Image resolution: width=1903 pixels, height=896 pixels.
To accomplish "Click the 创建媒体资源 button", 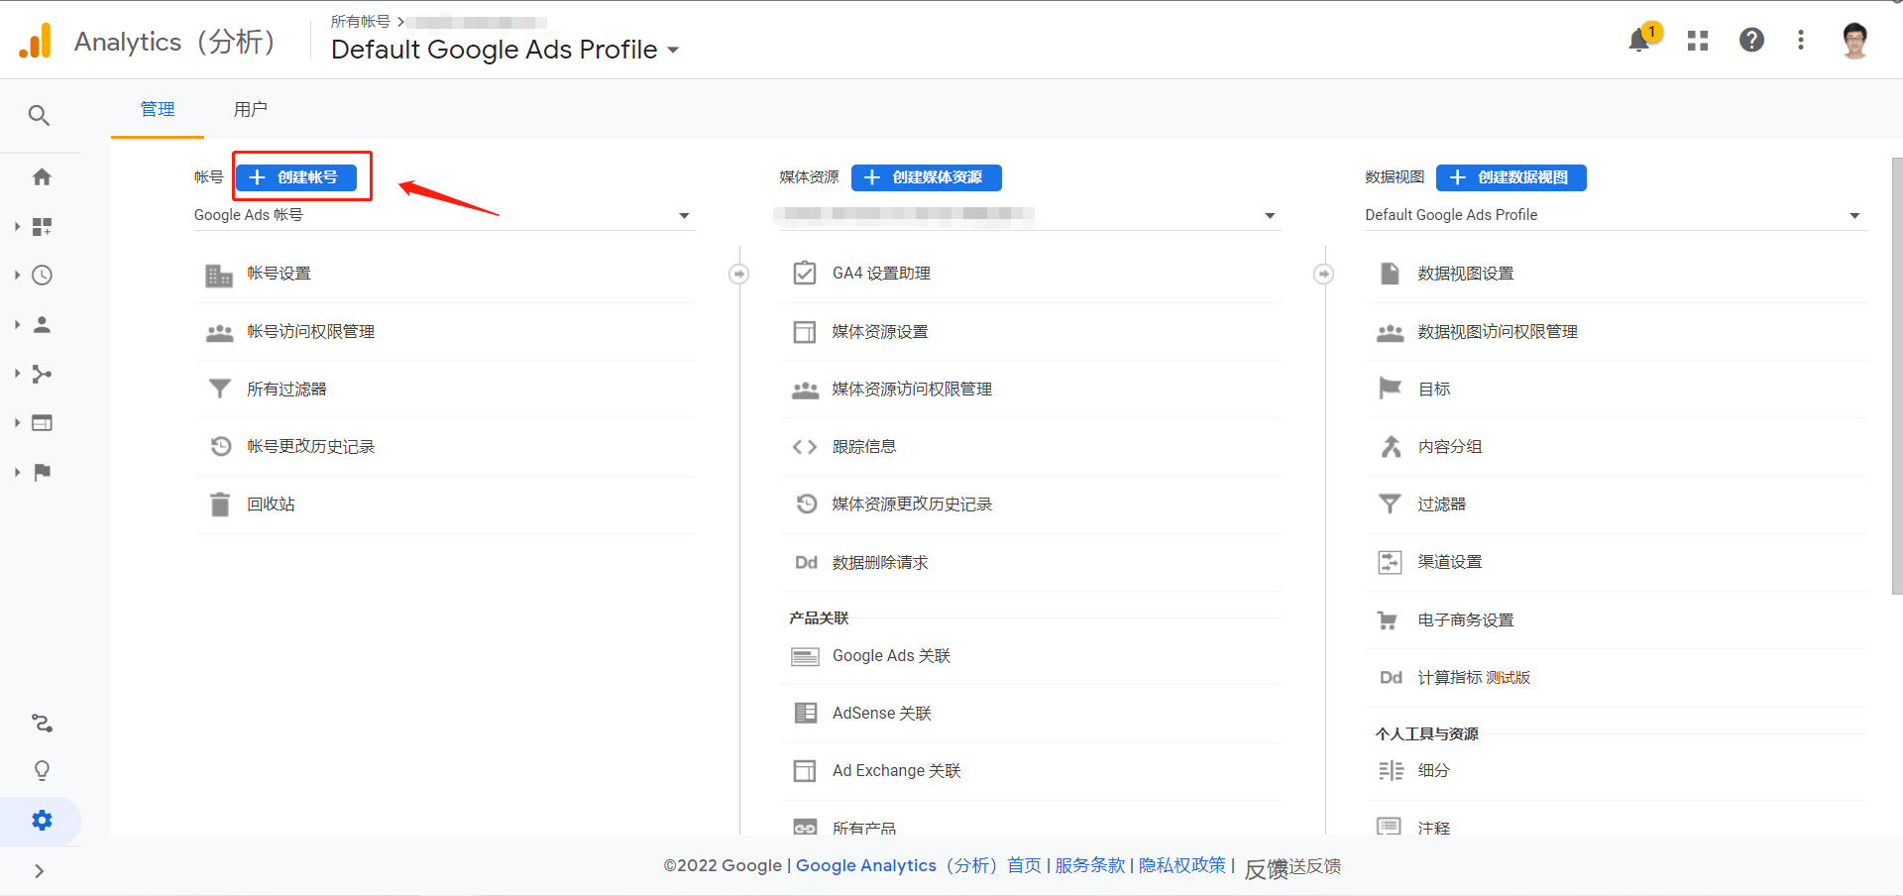I will point(926,177).
